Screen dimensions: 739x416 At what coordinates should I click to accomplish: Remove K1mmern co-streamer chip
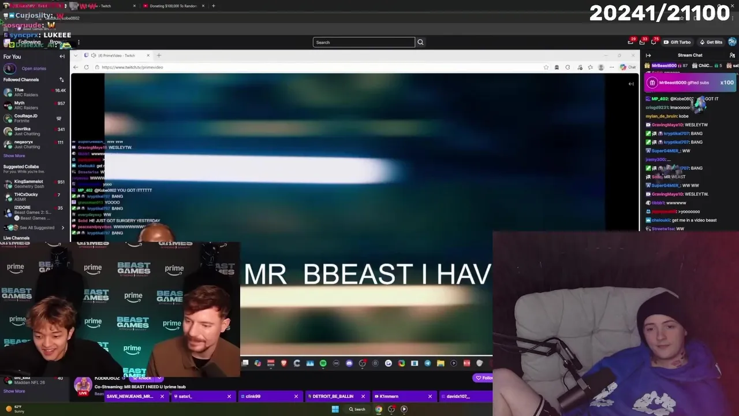pos(430,396)
